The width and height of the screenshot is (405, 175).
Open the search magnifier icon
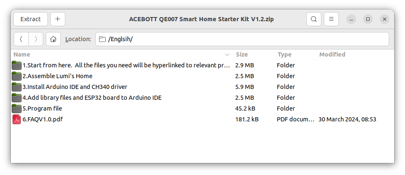pos(314,19)
